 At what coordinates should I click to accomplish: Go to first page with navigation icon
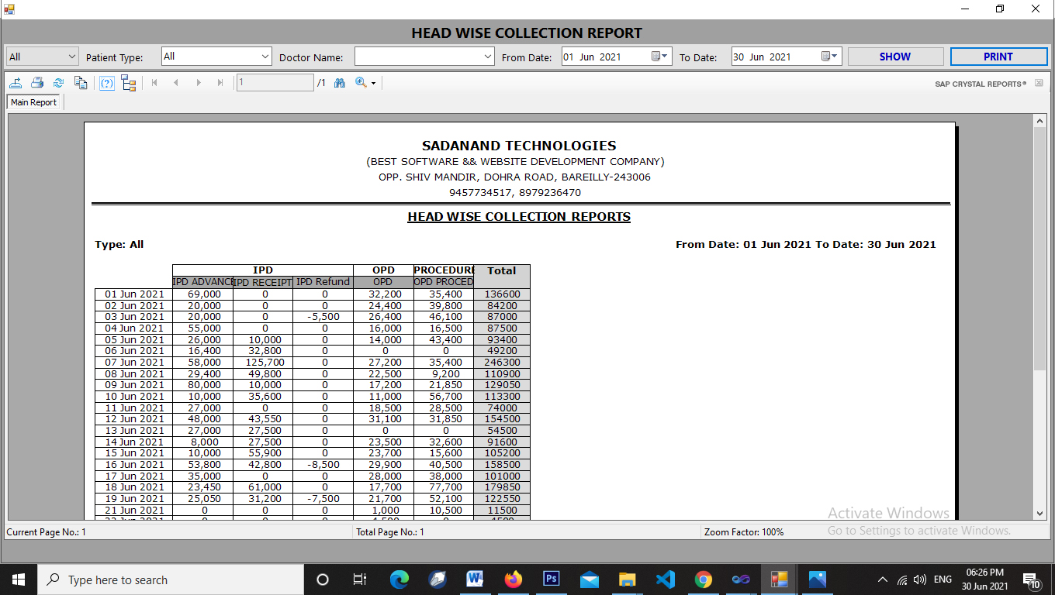[154, 83]
